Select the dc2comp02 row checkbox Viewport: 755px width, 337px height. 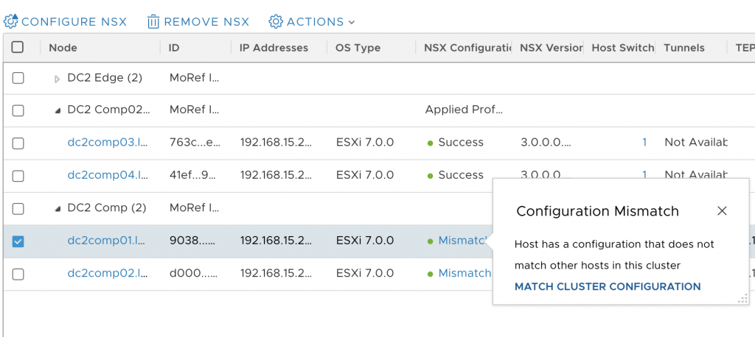point(18,274)
